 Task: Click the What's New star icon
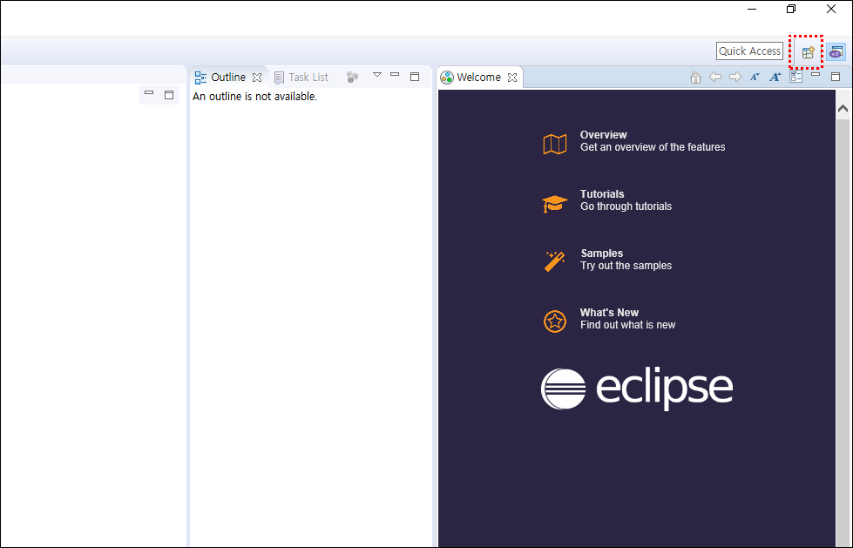click(555, 321)
